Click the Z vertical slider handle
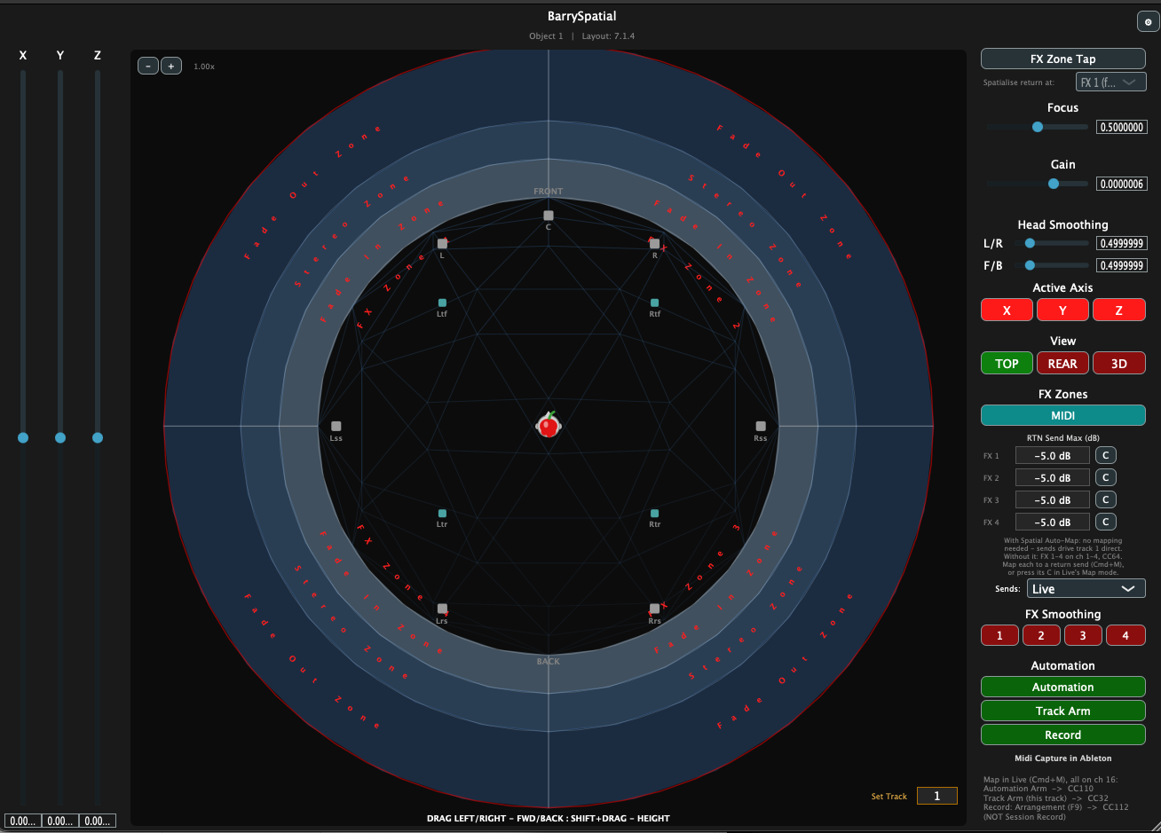 pyautogui.click(x=98, y=437)
